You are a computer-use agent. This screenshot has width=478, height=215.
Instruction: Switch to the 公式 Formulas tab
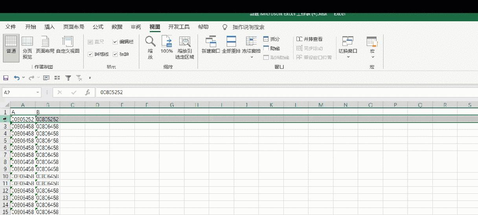click(98, 27)
